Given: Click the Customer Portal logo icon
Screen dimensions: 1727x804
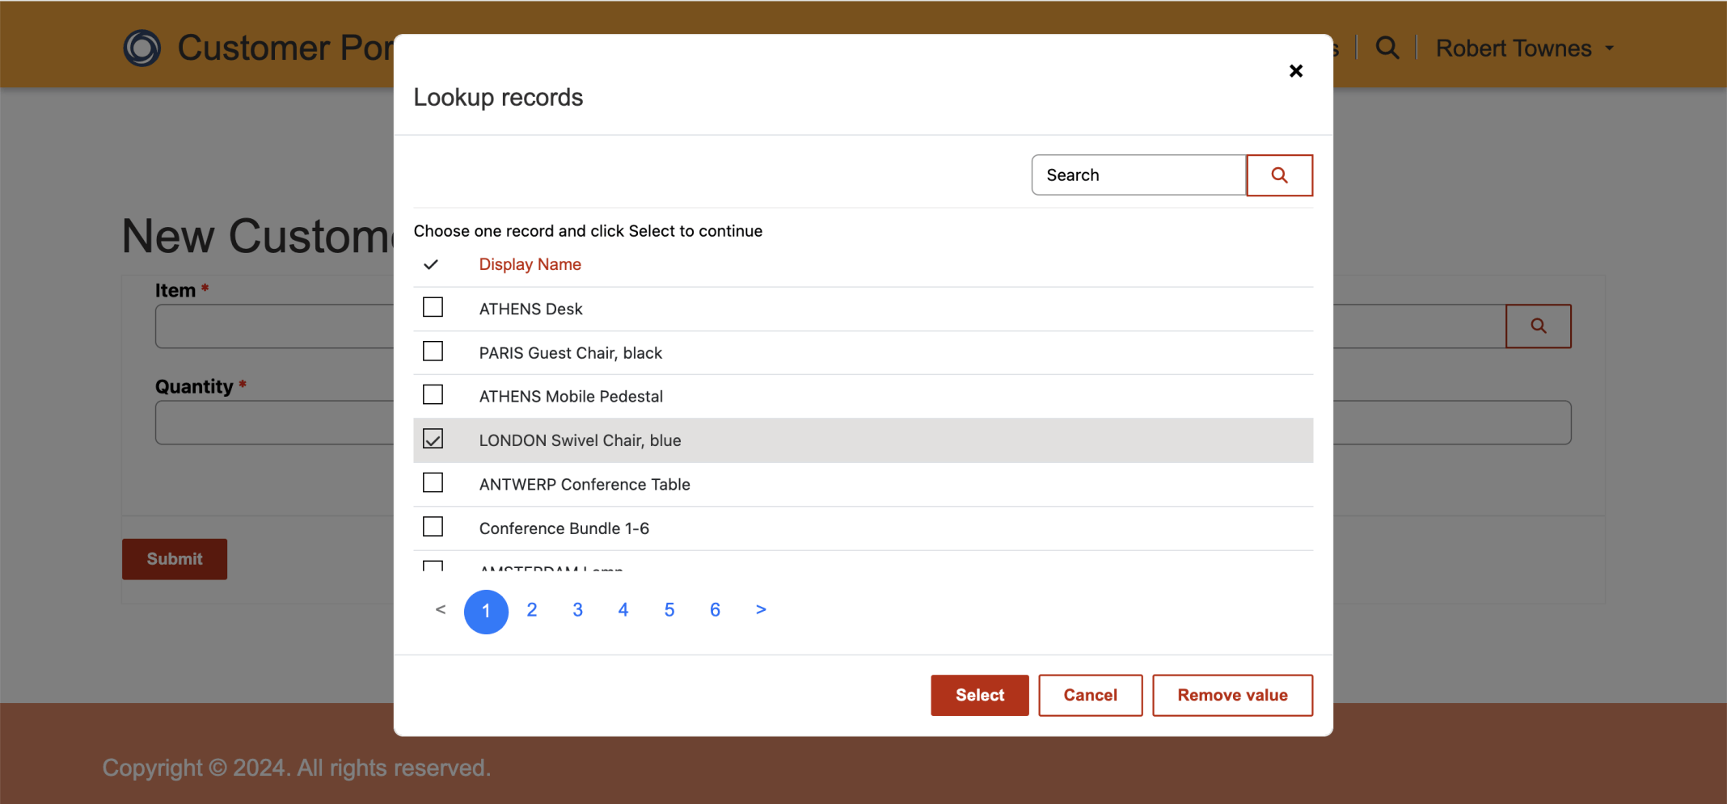Looking at the screenshot, I should [x=142, y=48].
